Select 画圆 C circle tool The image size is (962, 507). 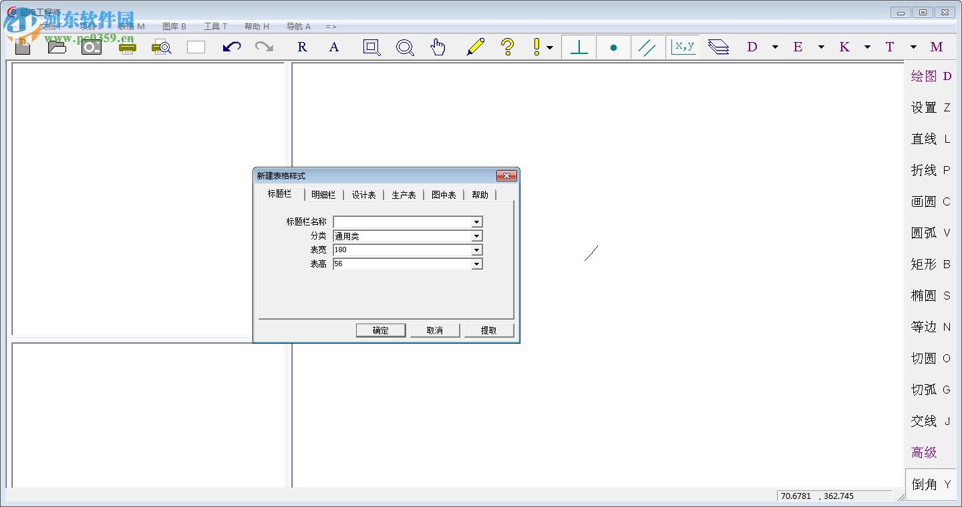pyautogui.click(x=931, y=201)
